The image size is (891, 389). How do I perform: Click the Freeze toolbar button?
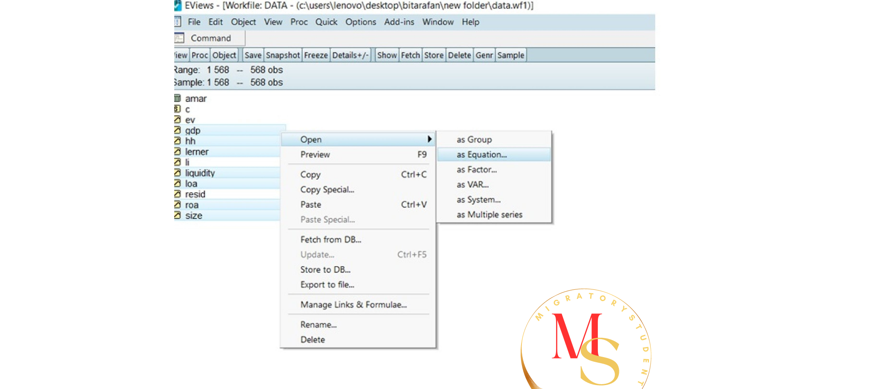[x=316, y=55]
